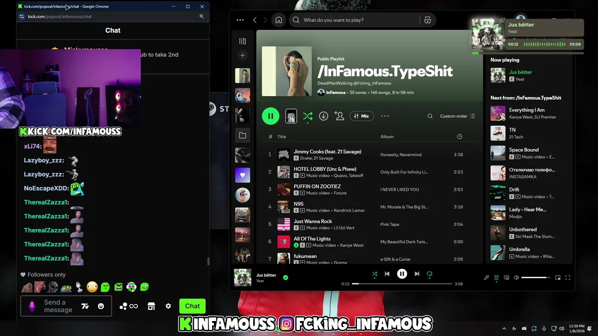Pause the playlist with the big green button

click(271, 116)
